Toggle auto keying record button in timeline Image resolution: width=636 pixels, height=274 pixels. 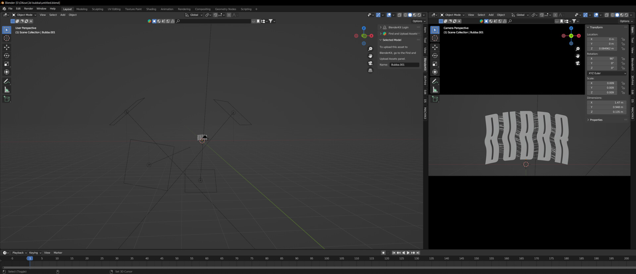pyautogui.click(x=383, y=253)
